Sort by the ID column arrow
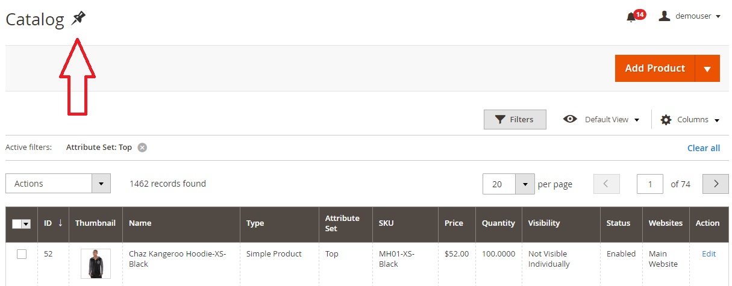This screenshot has width=732, height=286. pos(60,223)
